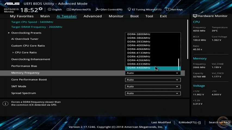The width and height of the screenshot is (232, 130).
Task: Open Core Performance Boost dropdown
Action: (x=153, y=80)
